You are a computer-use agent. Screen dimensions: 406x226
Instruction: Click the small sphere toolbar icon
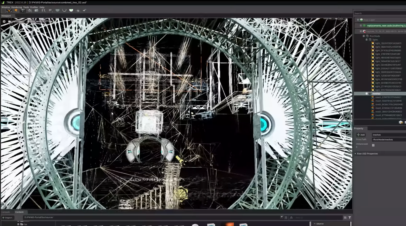[78, 11]
